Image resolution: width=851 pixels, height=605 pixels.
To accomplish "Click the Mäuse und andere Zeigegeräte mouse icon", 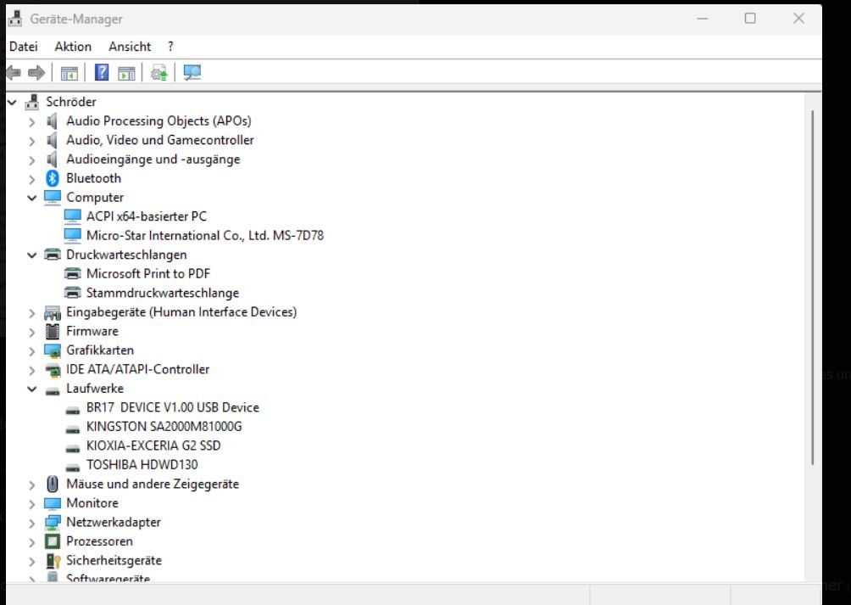I will tap(52, 484).
